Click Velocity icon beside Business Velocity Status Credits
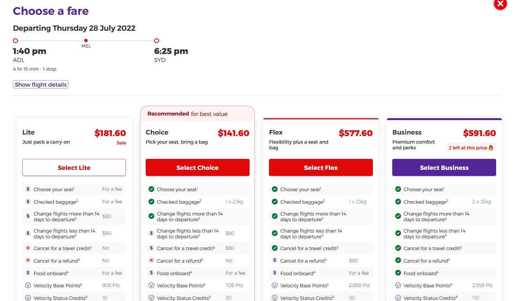The height and width of the screenshot is (301, 514). tap(398, 298)
